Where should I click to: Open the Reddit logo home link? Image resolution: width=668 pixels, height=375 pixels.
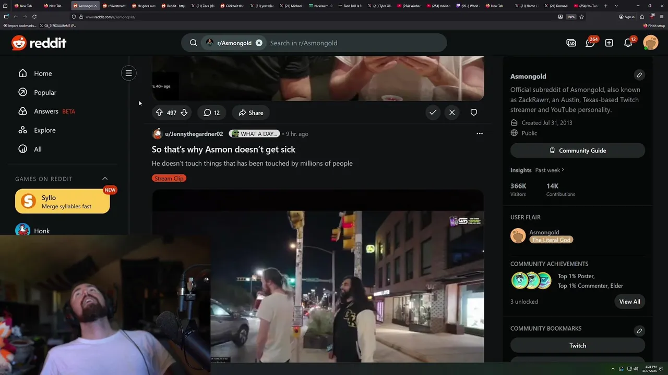tap(39, 43)
